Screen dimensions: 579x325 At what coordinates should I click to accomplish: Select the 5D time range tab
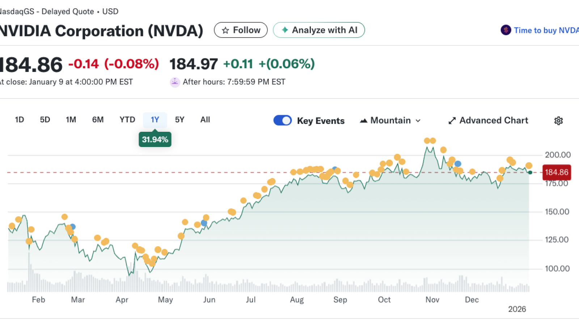pos(45,120)
